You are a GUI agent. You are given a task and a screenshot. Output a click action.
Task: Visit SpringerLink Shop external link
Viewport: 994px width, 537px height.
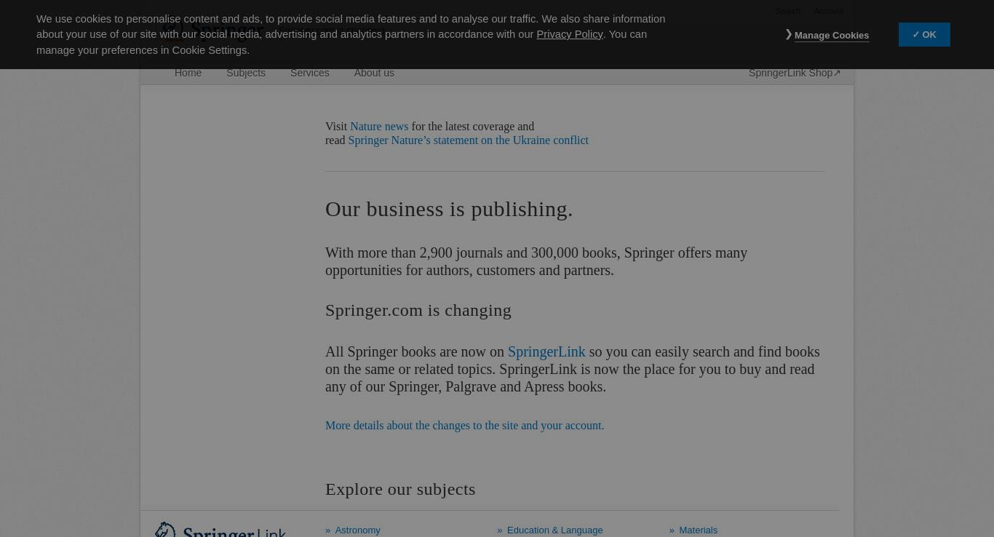[795, 73]
